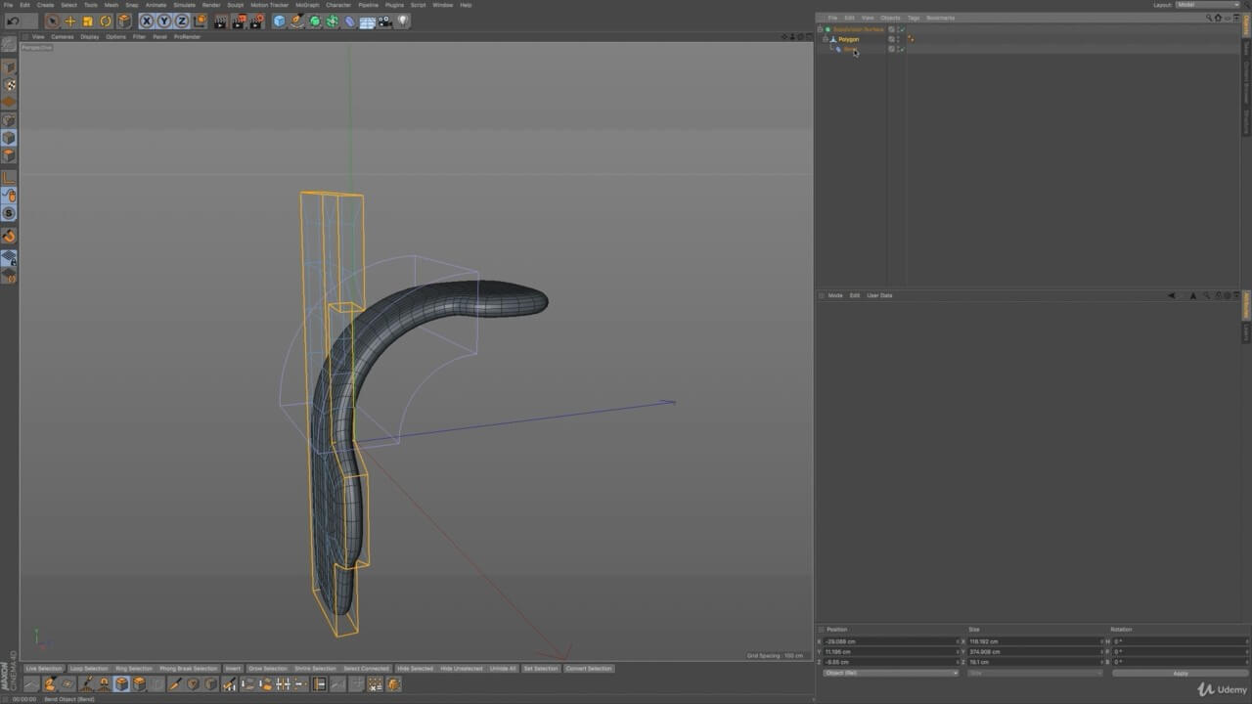The width and height of the screenshot is (1252, 704).
Task: Collapse the Subdivision Surface tree item
Action: point(820,29)
